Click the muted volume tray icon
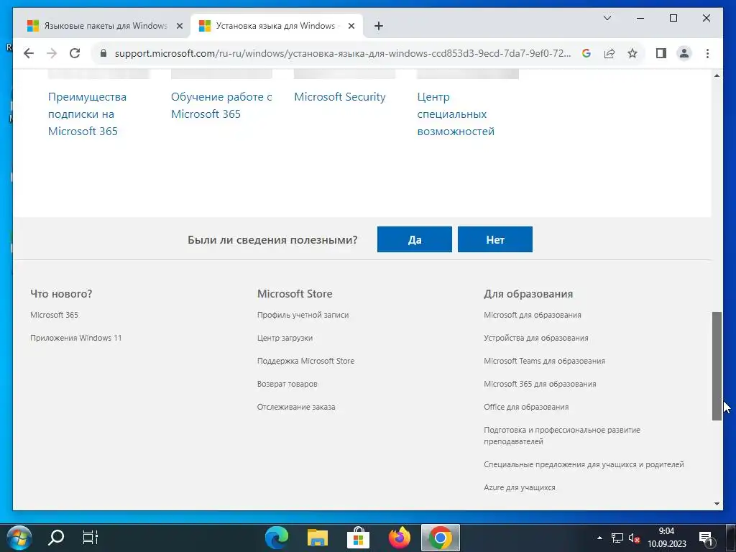The image size is (736, 552). pos(635,538)
